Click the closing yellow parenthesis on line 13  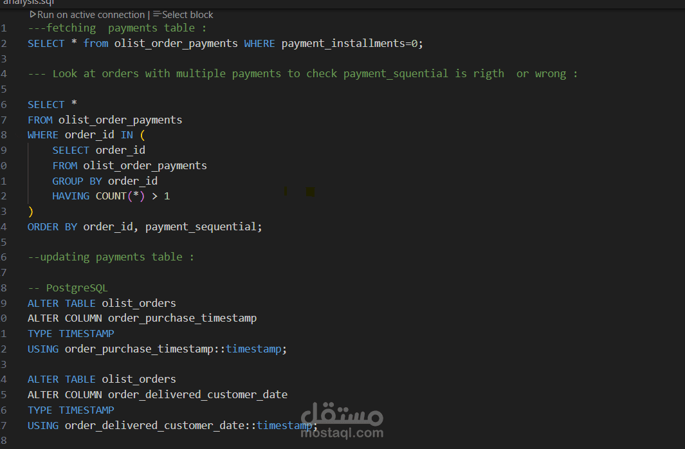click(x=31, y=212)
